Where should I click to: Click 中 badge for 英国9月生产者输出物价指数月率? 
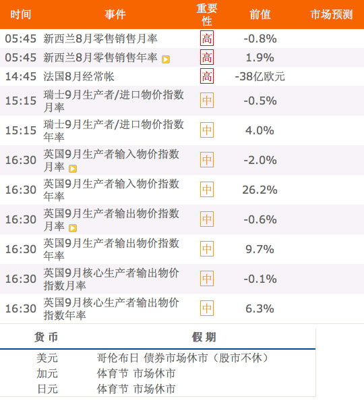(207, 219)
